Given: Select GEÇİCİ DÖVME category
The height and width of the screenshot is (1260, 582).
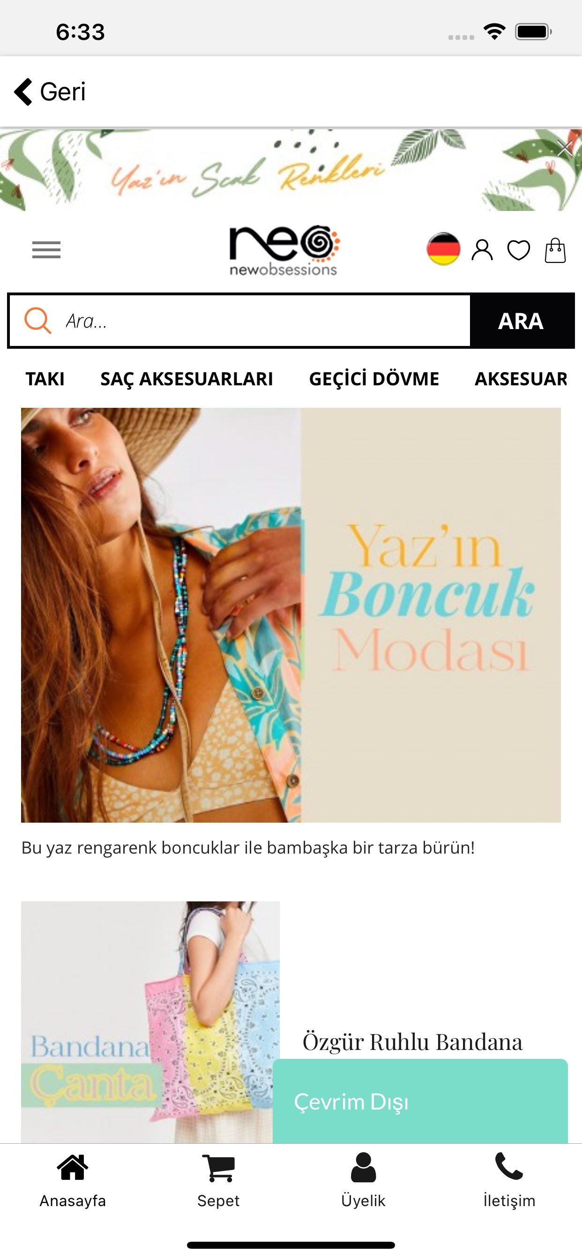Looking at the screenshot, I should click(x=373, y=379).
